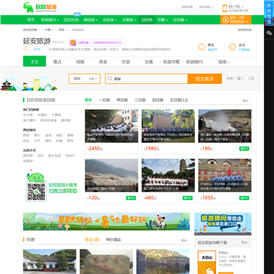The height and width of the screenshot is (274, 274).
Task: Select the 两日游 route filter tab
Action: click(x=122, y=100)
